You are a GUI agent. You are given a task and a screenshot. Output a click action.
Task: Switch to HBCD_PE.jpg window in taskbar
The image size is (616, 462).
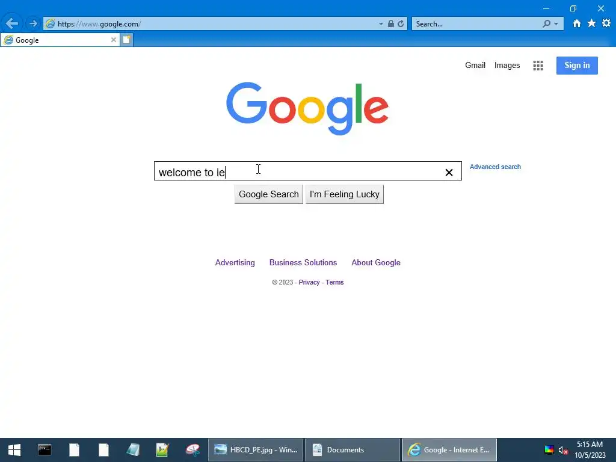pos(255,450)
